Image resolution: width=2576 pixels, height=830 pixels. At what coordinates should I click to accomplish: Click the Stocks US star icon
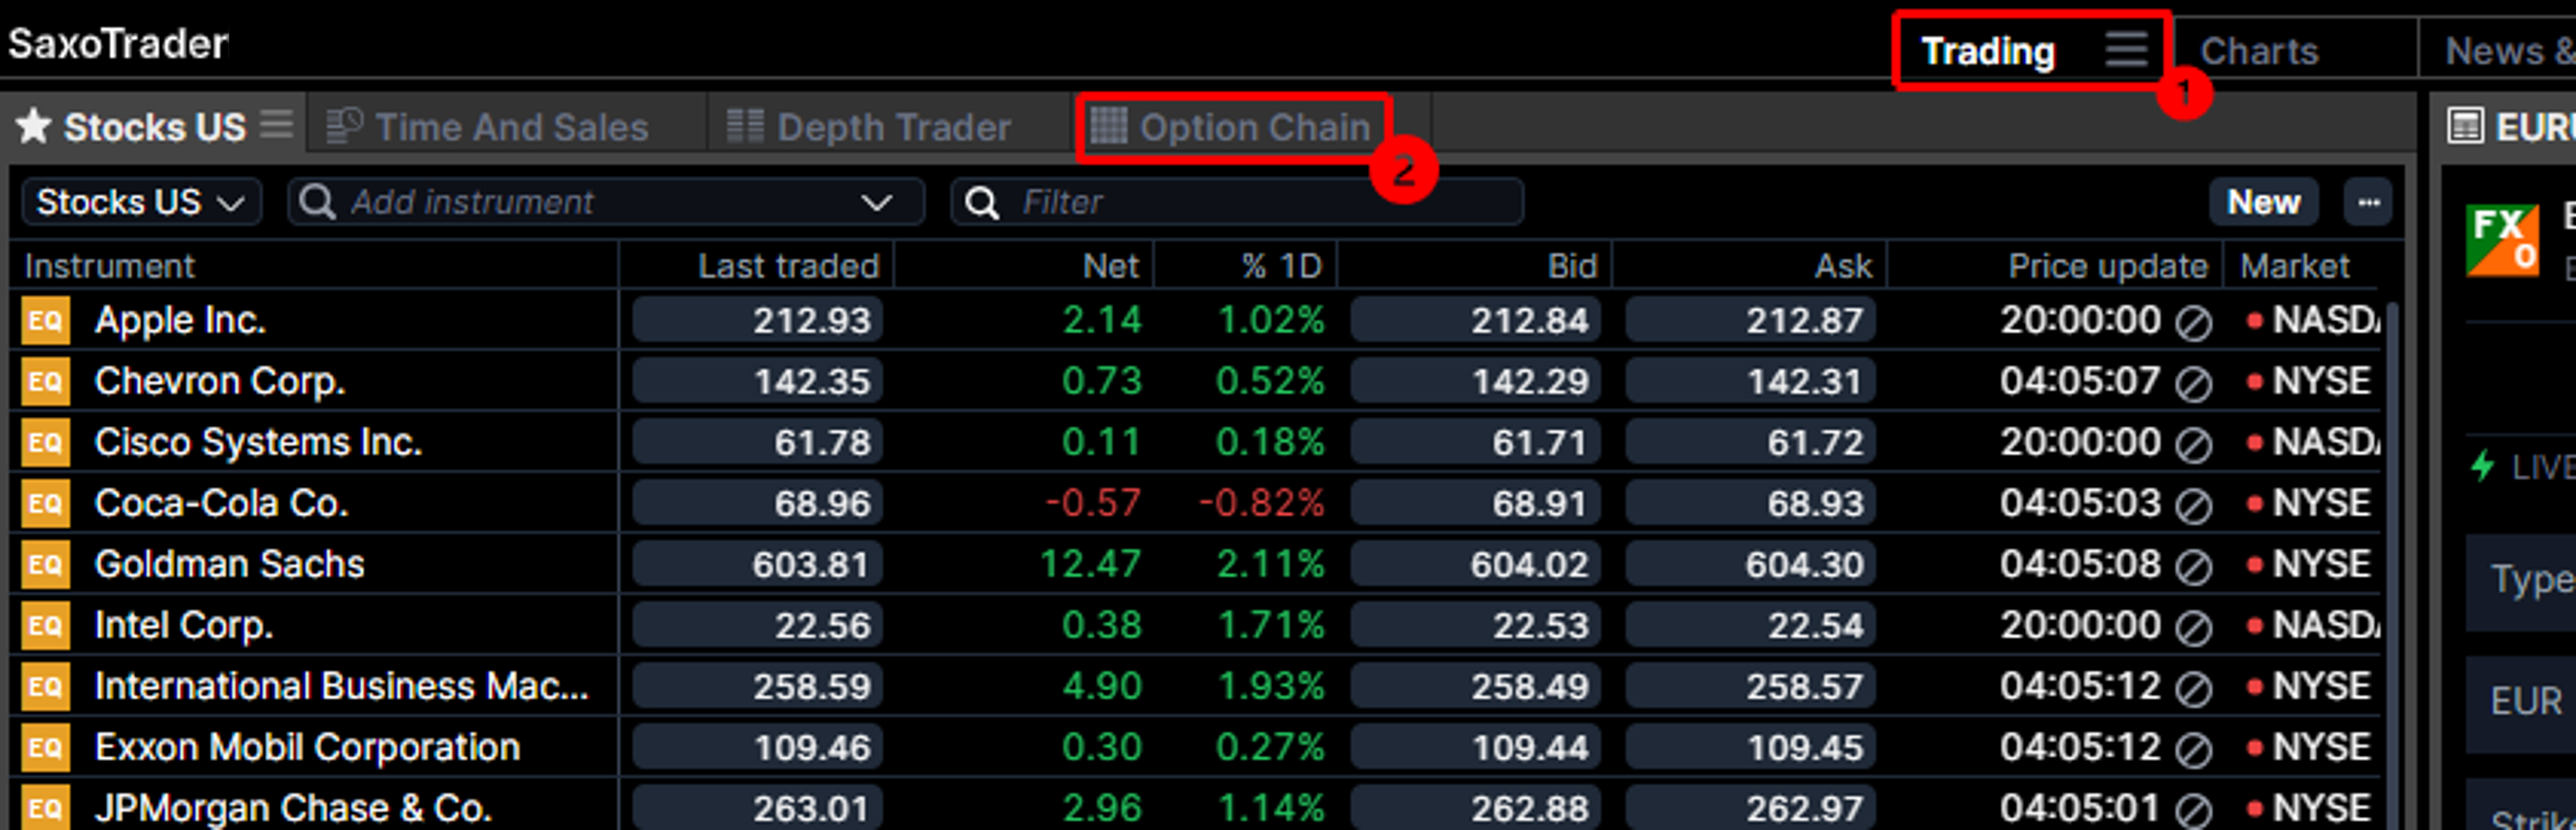point(33,127)
